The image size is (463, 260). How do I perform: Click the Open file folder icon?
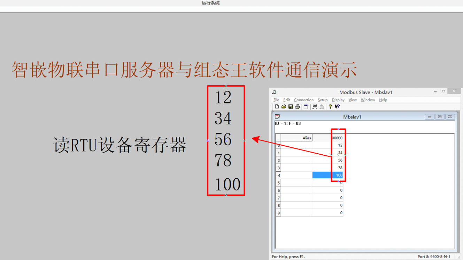(284, 107)
